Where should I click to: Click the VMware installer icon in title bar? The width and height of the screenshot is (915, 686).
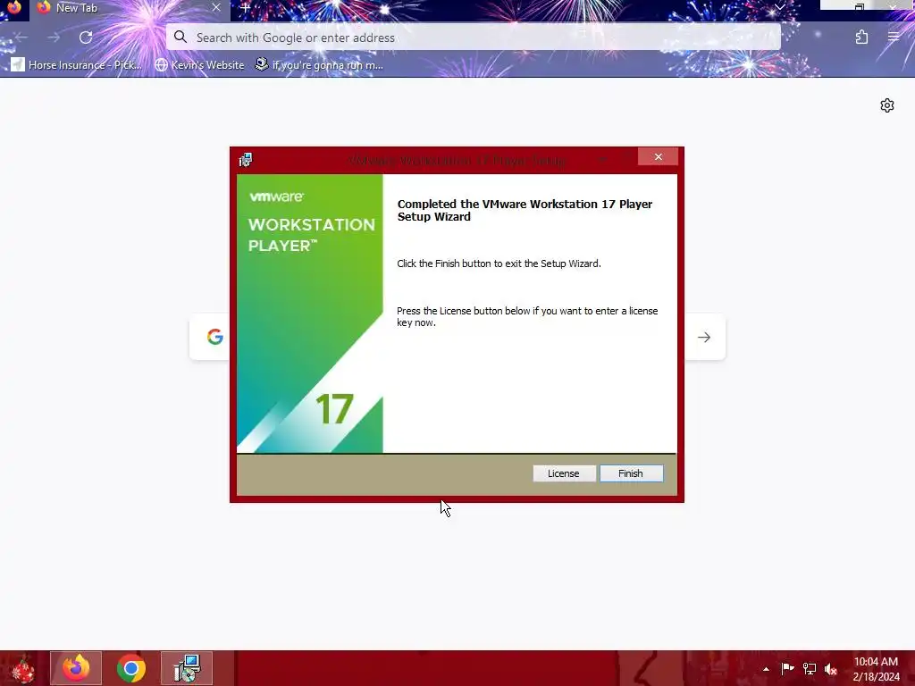click(246, 159)
